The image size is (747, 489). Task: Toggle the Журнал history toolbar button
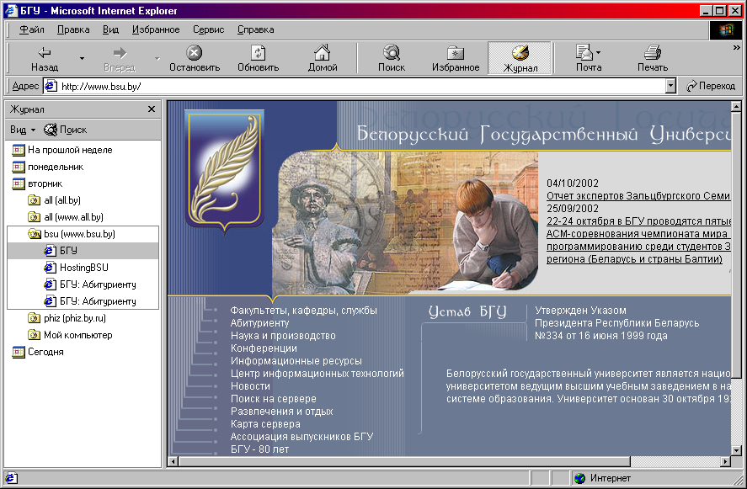tap(520, 59)
